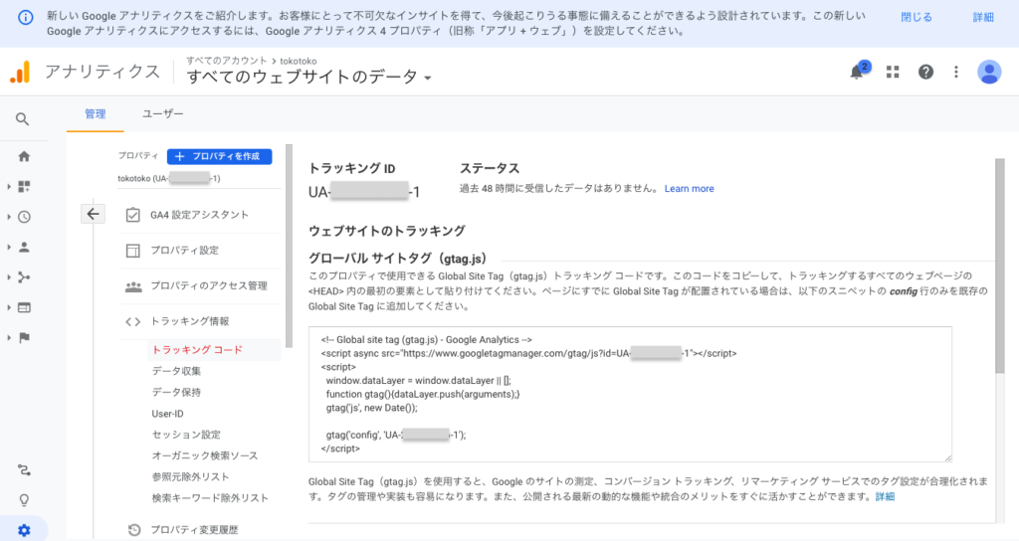Viewport: 1019px width, 541px height.
Task: Open プロパティのアクセス管理
Action: click(x=209, y=286)
